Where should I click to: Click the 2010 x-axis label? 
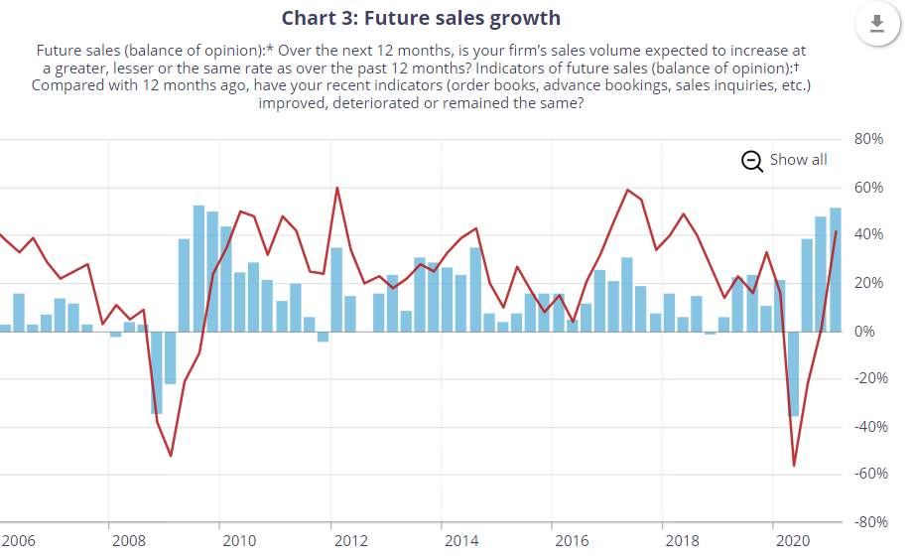(x=239, y=541)
